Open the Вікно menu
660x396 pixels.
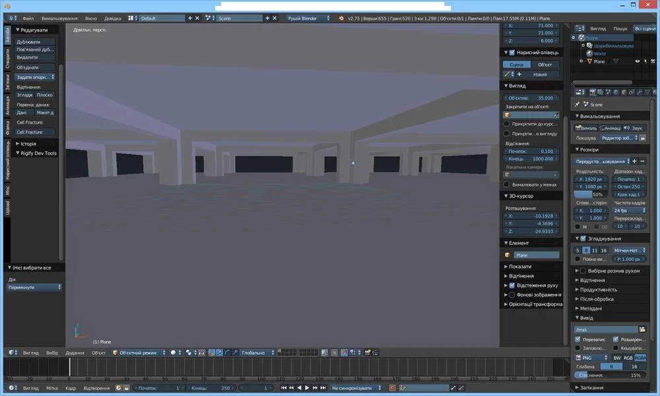[x=90, y=18]
